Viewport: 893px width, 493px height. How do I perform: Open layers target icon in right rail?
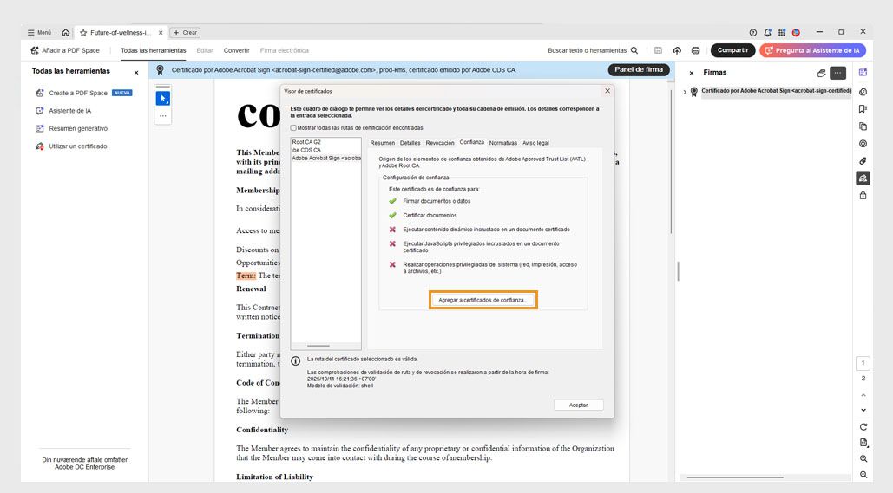(x=863, y=143)
